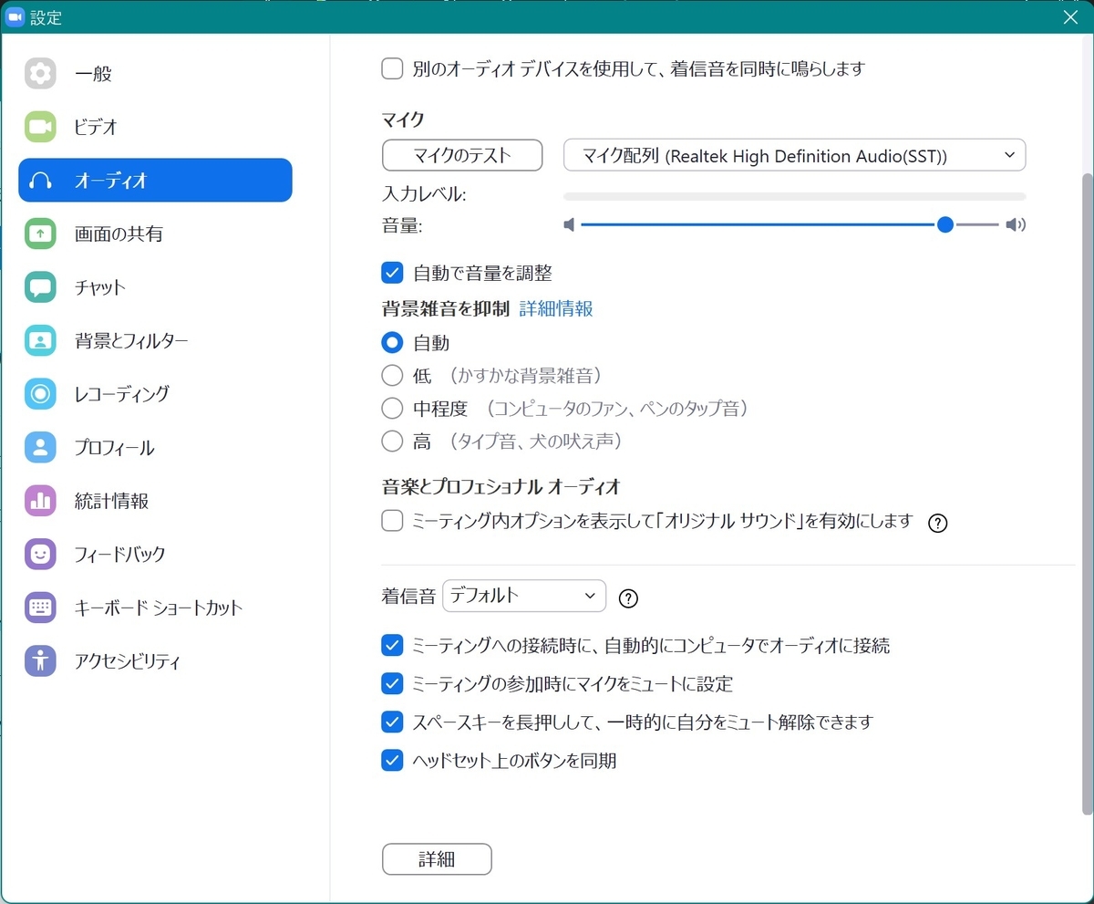Open the キーボード ショートカット icon
Viewport: 1094px width, 904px height.
tap(42, 608)
